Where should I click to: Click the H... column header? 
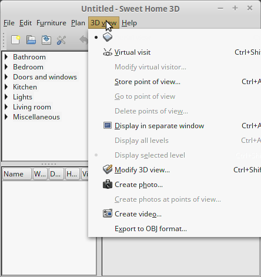(x=72, y=173)
